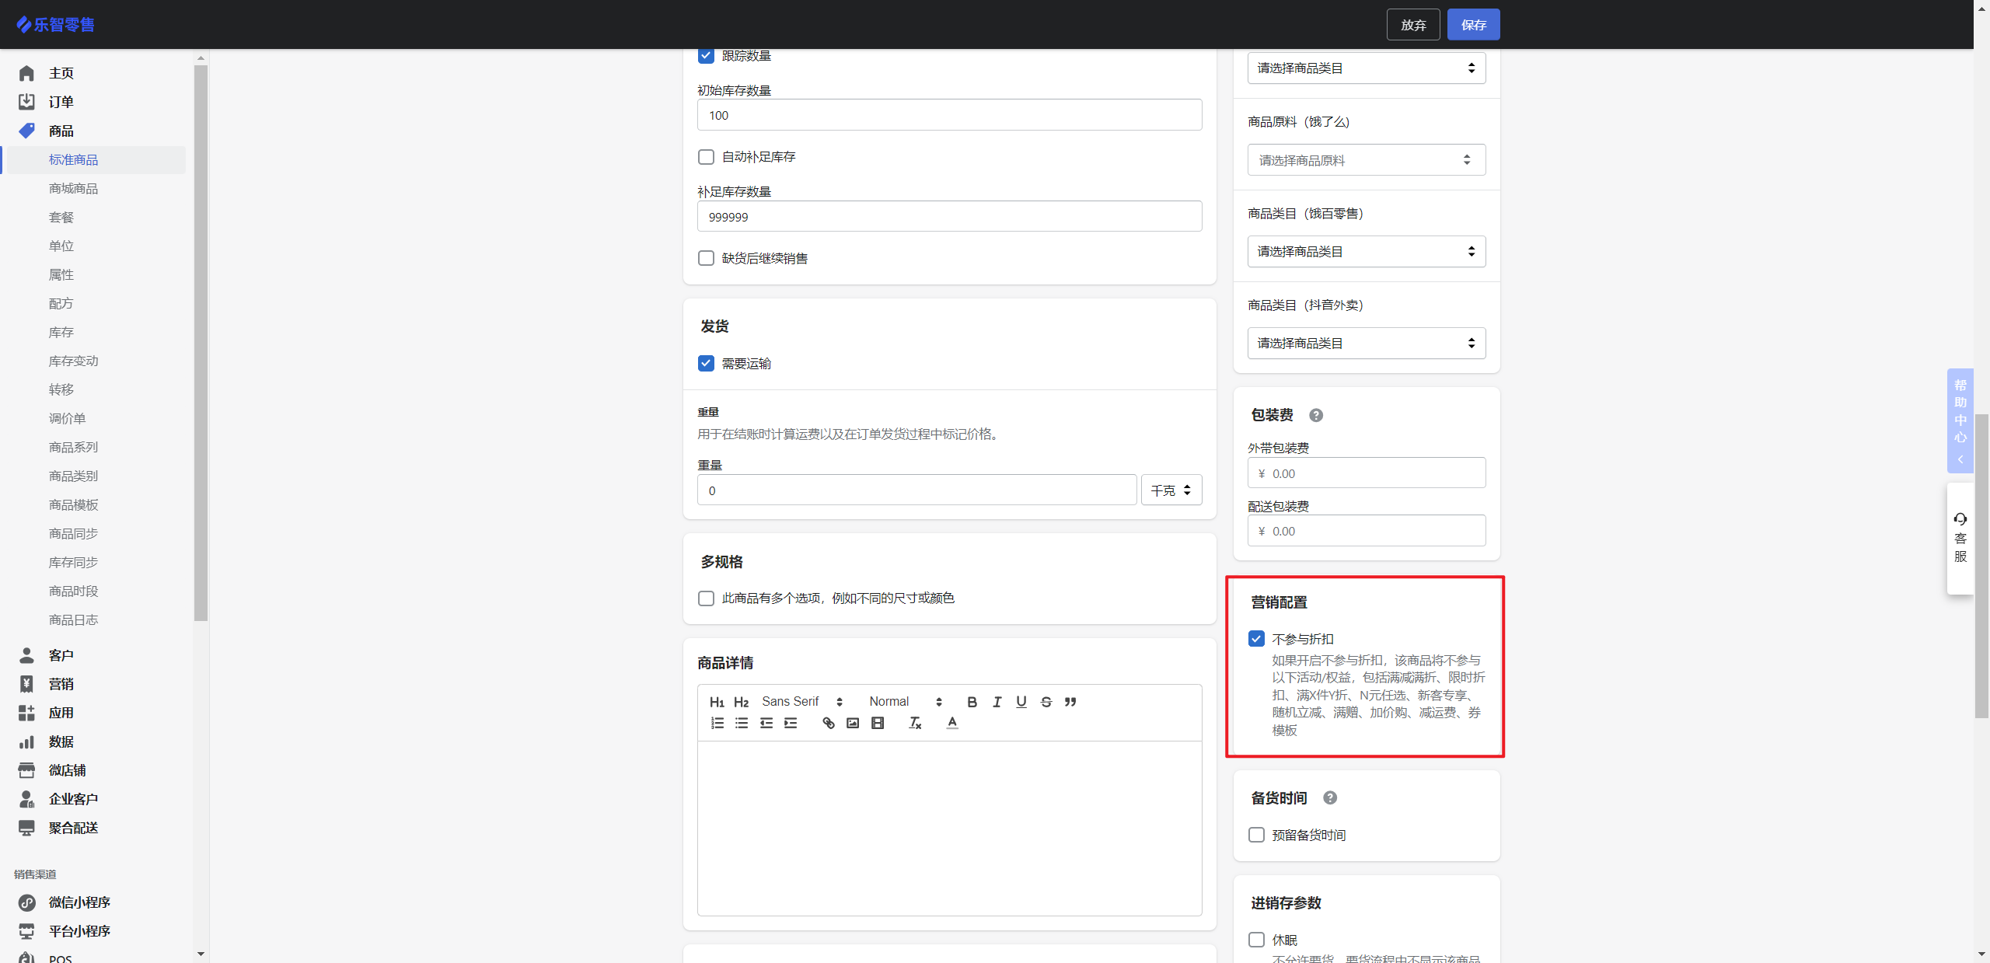
Task: Insert a video into the 商品详情 editor
Action: pos(878,724)
